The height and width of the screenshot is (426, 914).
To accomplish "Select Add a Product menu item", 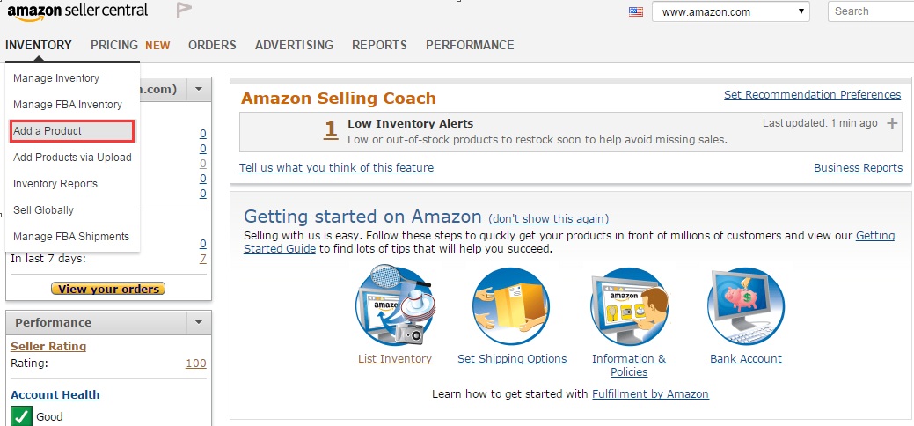I will 72,131.
